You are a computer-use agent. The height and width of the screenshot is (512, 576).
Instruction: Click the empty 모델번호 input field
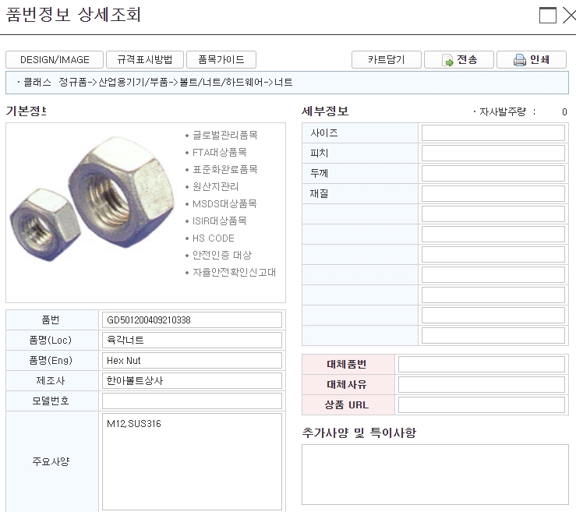click(x=192, y=401)
